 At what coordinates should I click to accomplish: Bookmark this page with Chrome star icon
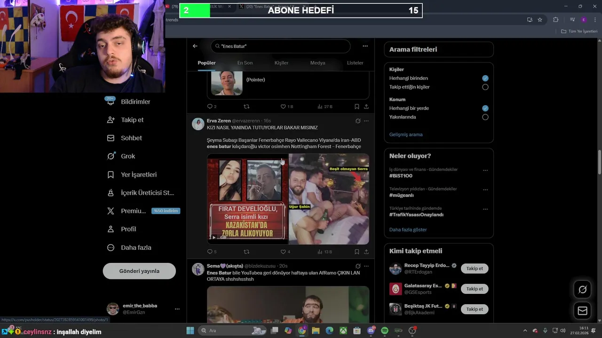pos(540,20)
